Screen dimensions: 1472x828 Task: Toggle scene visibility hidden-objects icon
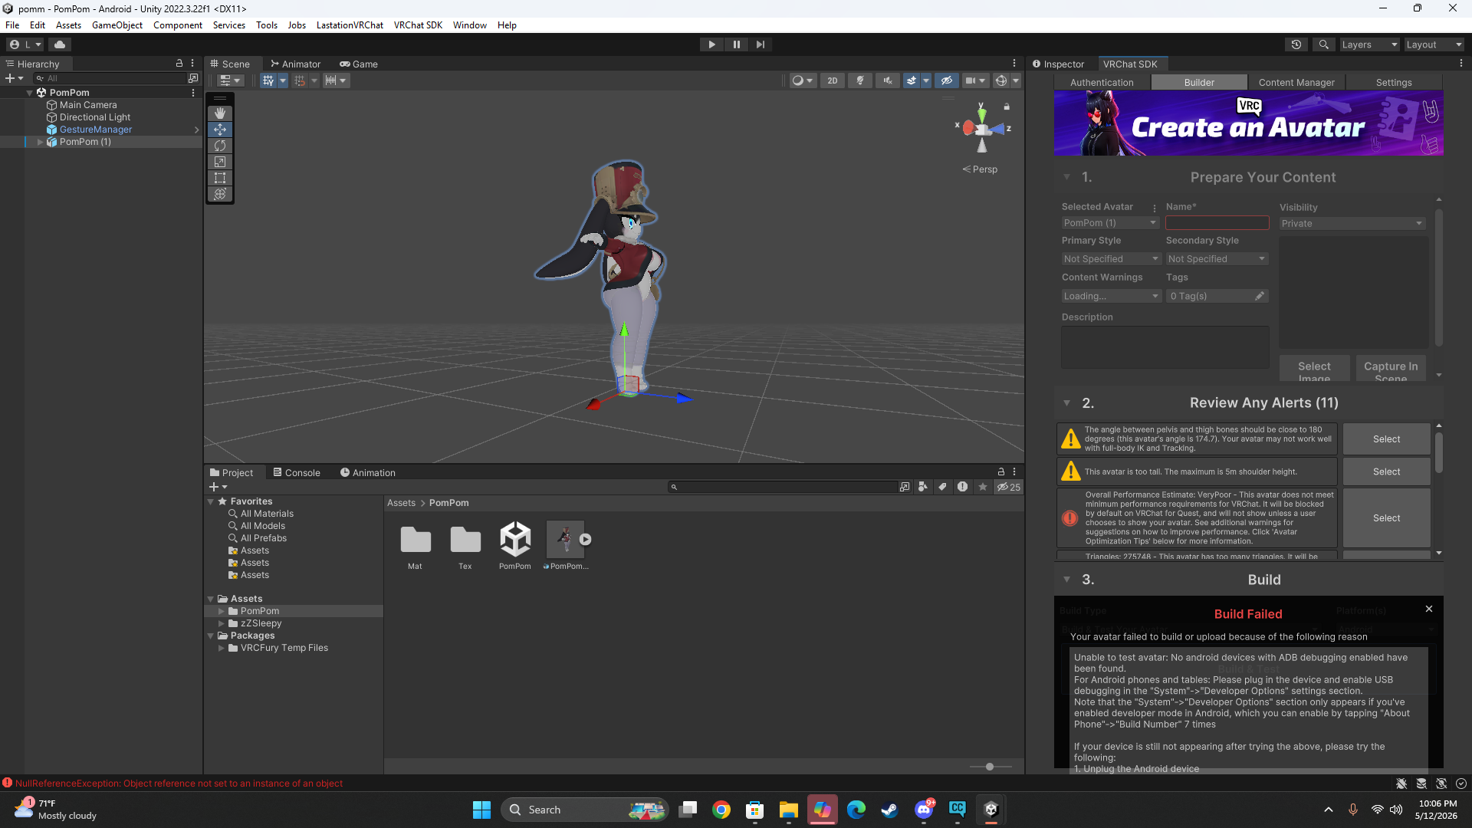[947, 80]
